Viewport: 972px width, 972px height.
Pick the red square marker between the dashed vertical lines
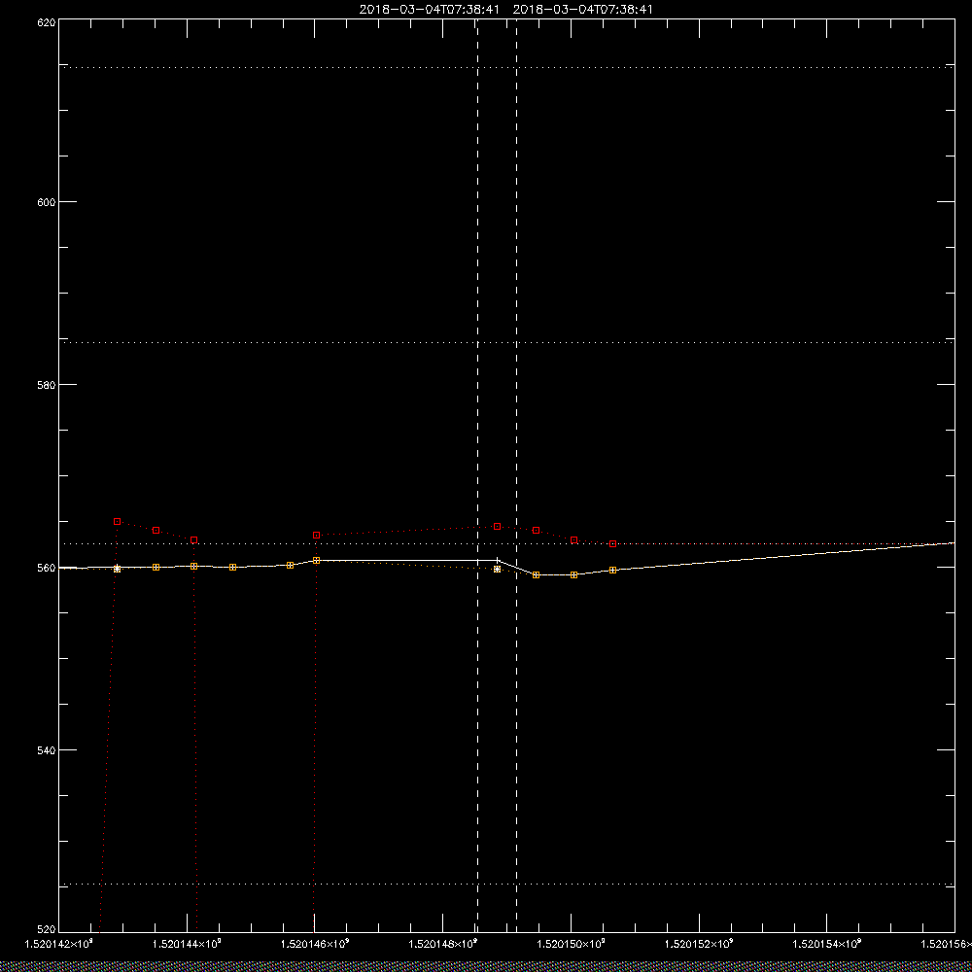tap(497, 526)
